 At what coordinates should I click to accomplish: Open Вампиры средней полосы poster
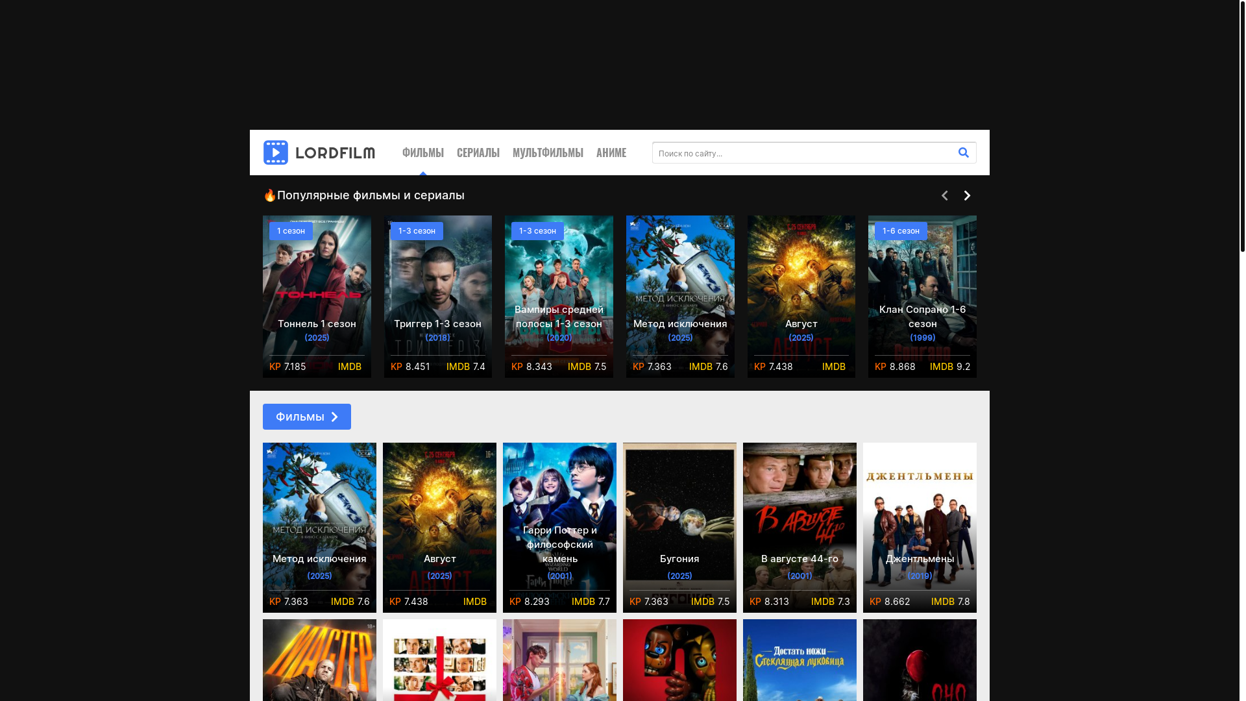559,297
